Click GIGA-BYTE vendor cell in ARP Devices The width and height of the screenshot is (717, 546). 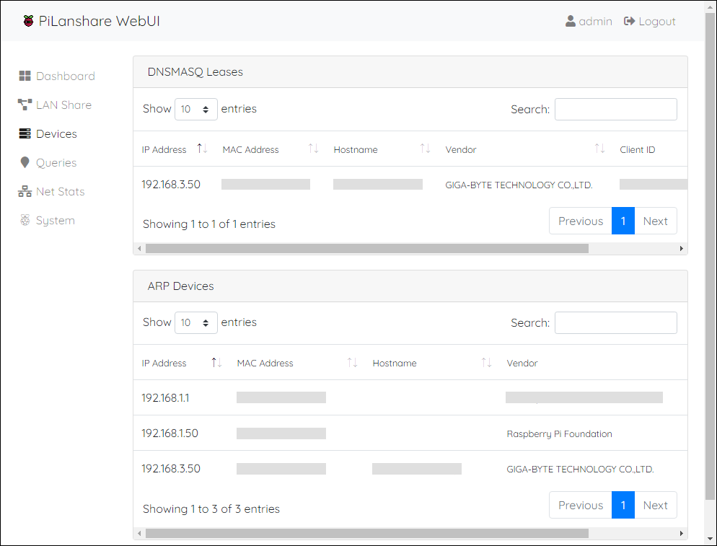click(x=580, y=469)
